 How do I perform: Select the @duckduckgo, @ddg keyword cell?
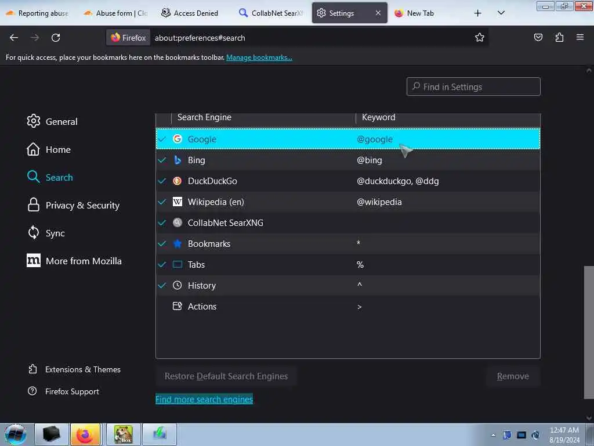click(398, 181)
